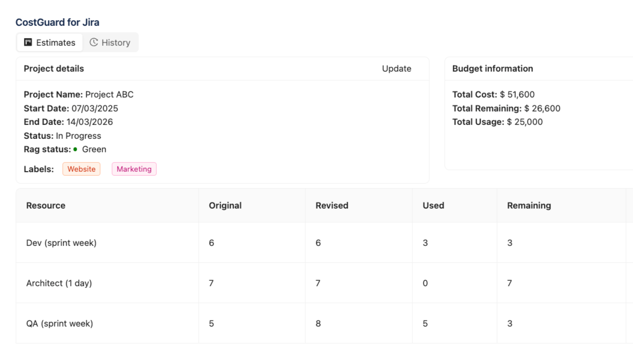The image size is (633, 360).
Task: Switch to the Estimates tab
Action: (x=50, y=42)
